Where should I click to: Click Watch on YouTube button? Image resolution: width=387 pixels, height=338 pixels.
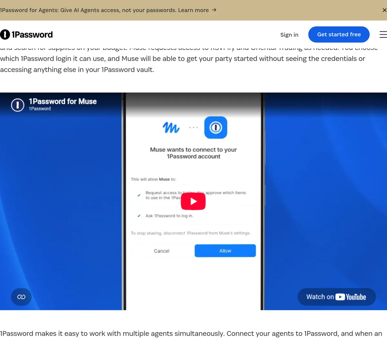tap(336, 297)
